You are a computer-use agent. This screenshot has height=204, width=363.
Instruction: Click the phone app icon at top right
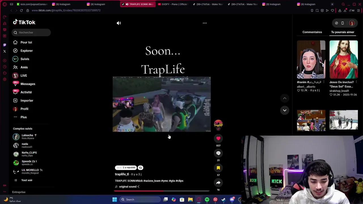click(x=343, y=23)
